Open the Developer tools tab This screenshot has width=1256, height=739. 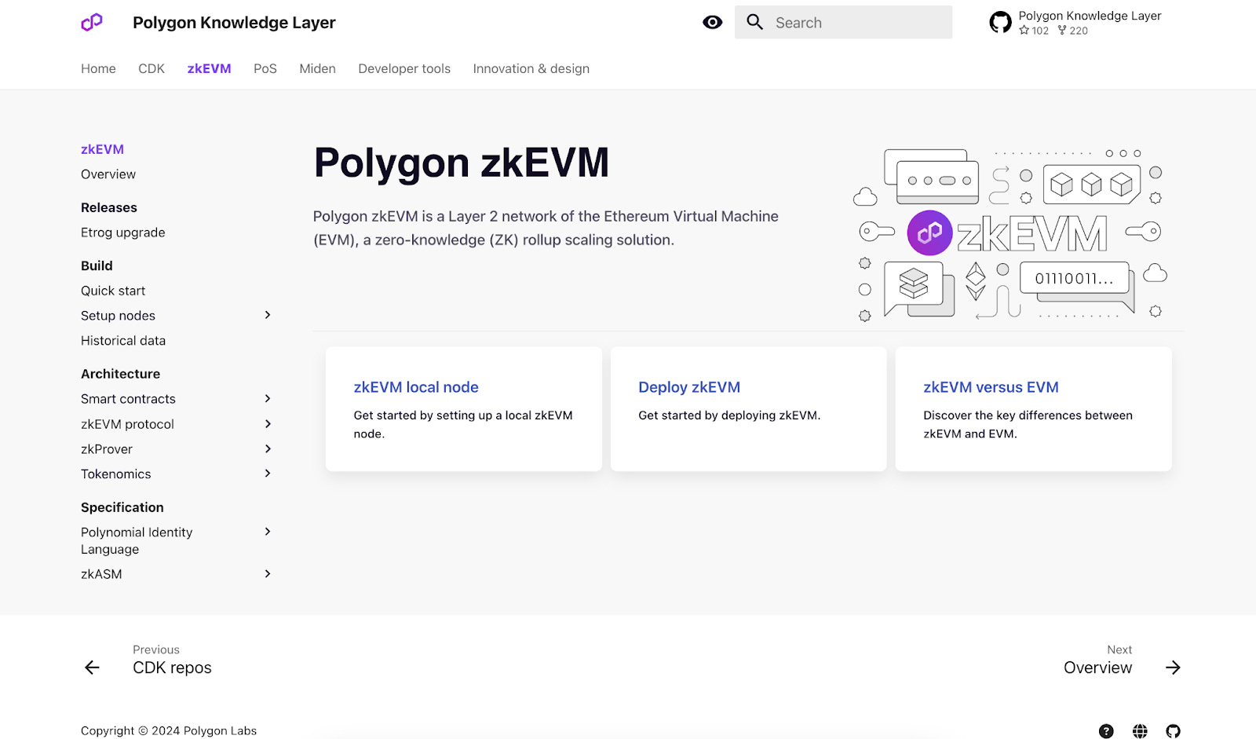(404, 68)
